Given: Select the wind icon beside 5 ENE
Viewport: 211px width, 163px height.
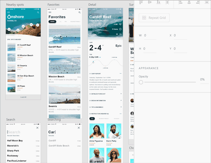Looking at the screenshot, I should (x=120, y=24).
